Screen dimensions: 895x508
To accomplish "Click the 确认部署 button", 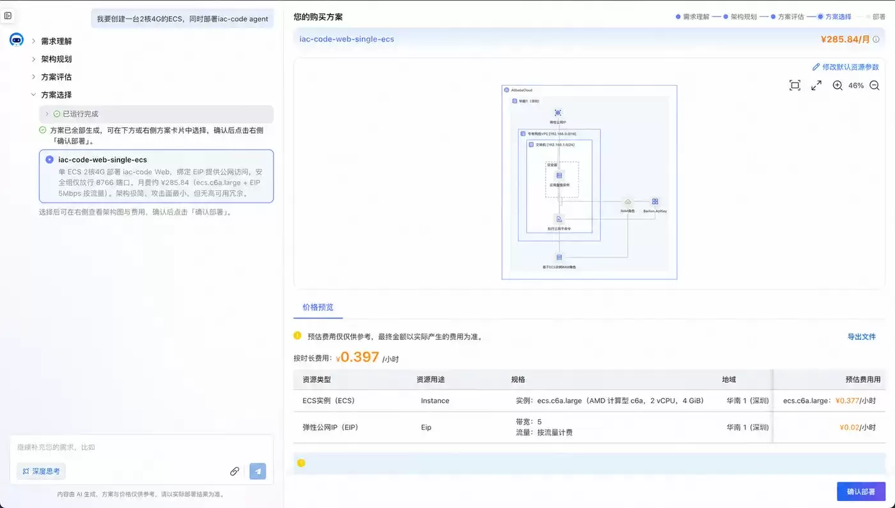I will (x=861, y=491).
